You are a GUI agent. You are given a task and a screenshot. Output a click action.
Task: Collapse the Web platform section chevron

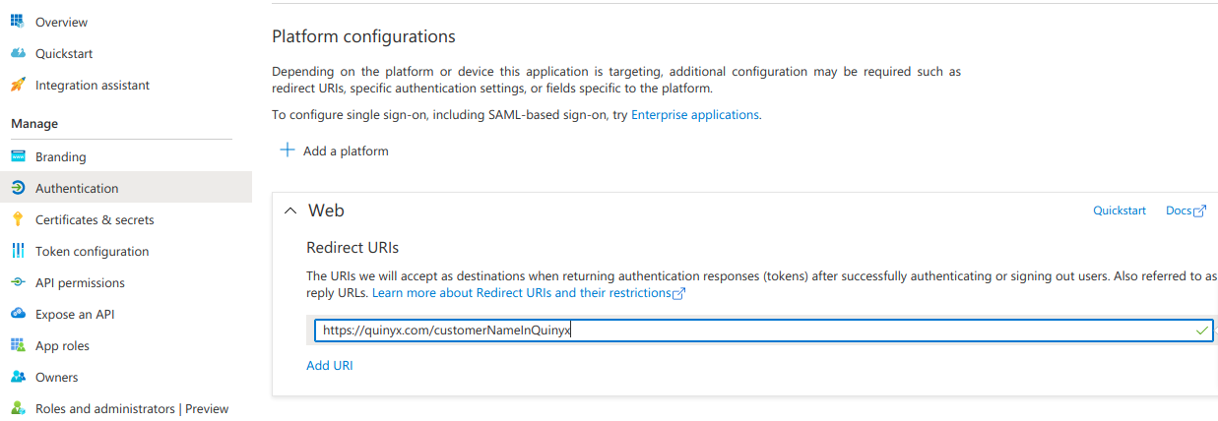coord(289,210)
